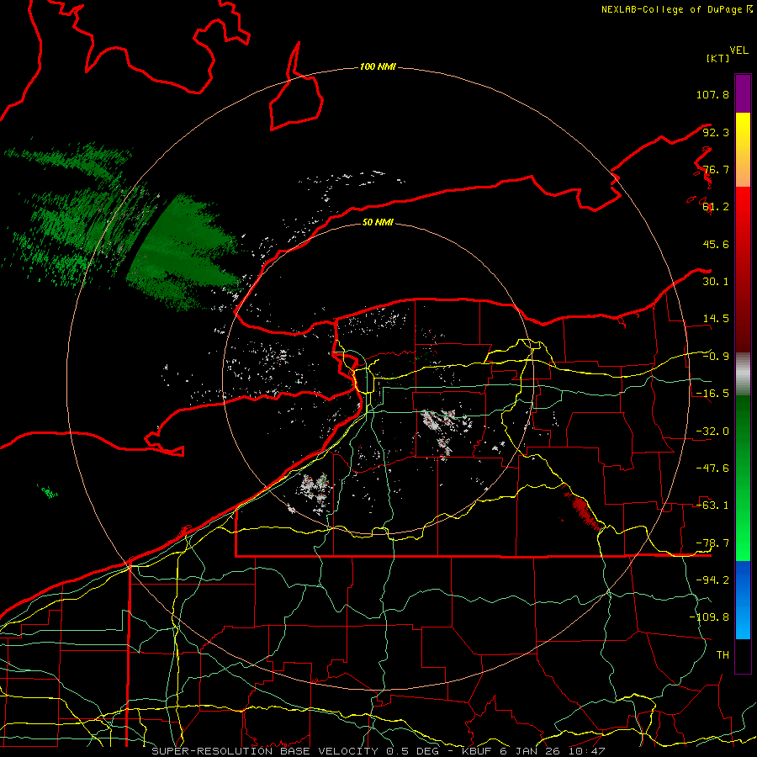The width and height of the screenshot is (757, 757).
Task: Click the VEL legend heading
Action: point(739,50)
